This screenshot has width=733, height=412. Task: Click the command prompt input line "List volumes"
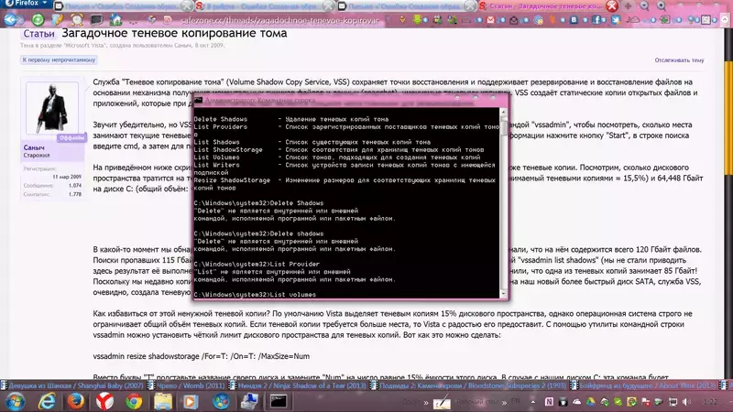click(255, 295)
